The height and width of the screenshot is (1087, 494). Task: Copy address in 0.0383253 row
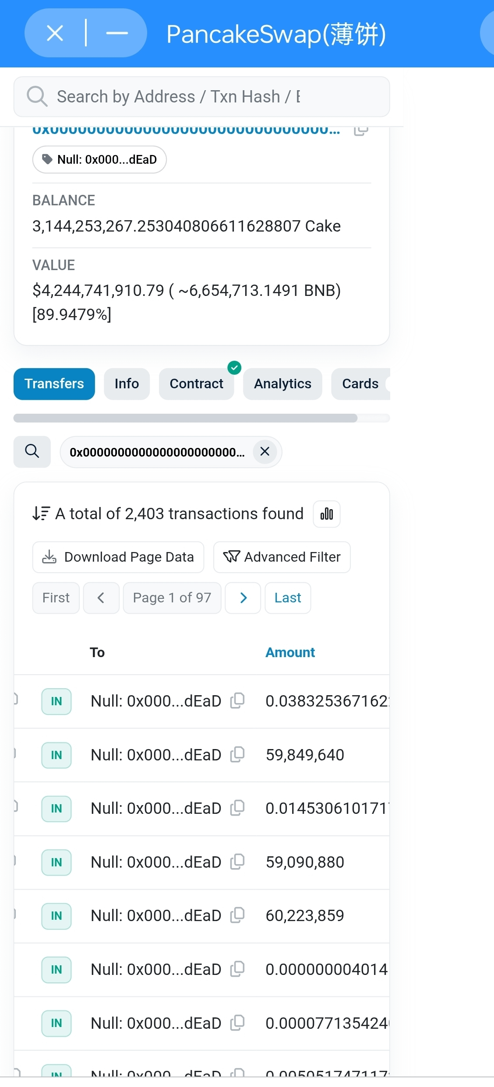(x=237, y=700)
